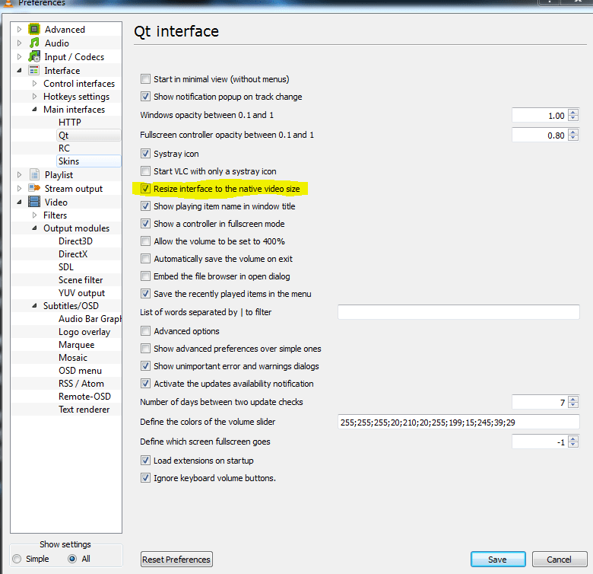
Task: Toggle Show playing item name in window title
Action: [x=145, y=206]
